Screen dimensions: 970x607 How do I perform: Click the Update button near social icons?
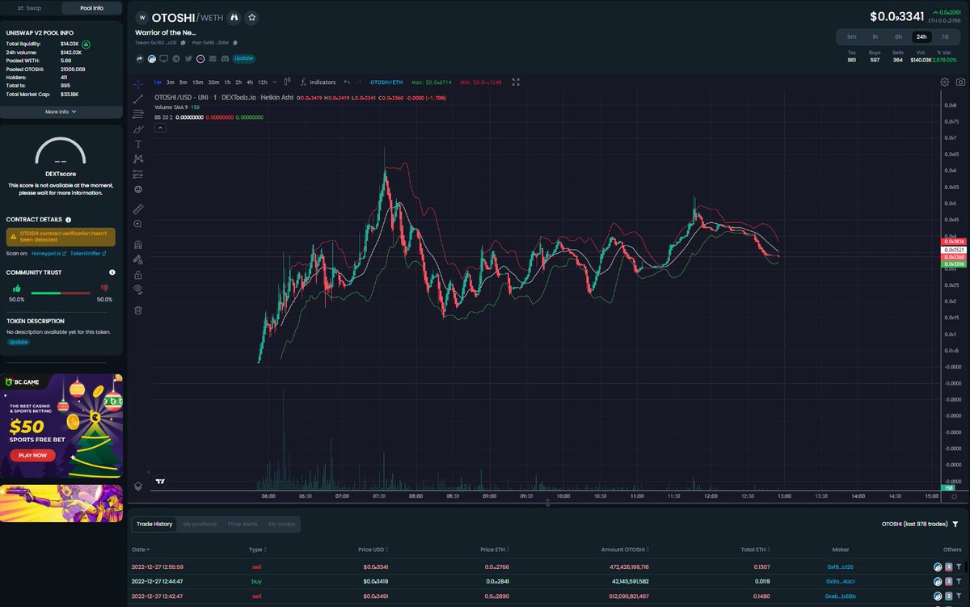[x=243, y=58]
